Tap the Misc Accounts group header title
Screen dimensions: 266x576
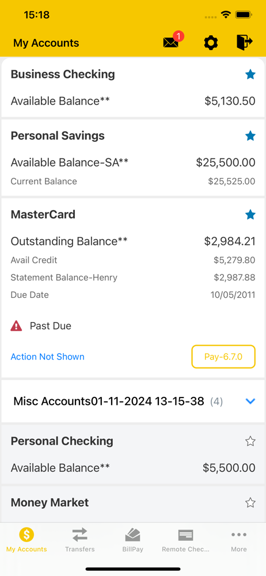point(109,401)
